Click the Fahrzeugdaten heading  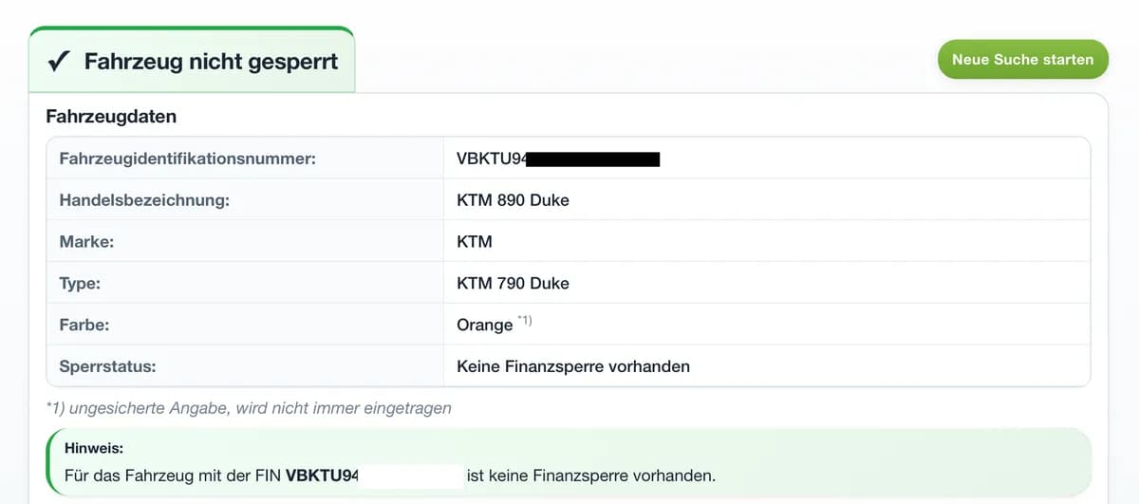pos(111,117)
